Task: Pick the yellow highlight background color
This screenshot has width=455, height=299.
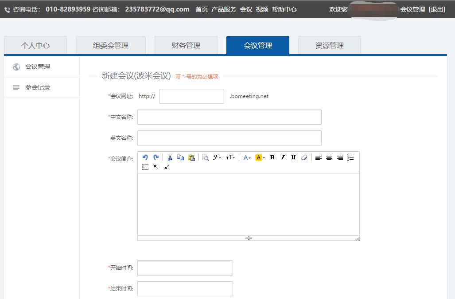Action: coord(260,157)
